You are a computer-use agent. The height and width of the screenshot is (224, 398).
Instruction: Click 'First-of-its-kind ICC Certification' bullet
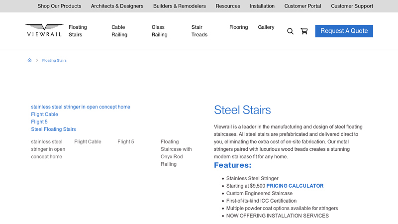(x=261, y=201)
